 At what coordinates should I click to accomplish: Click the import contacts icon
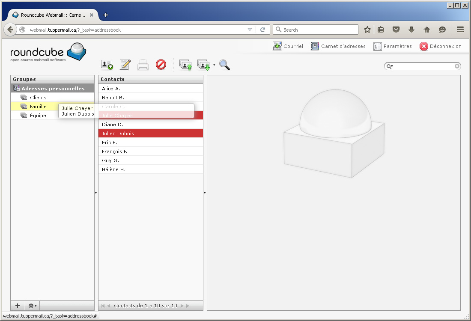pos(185,65)
